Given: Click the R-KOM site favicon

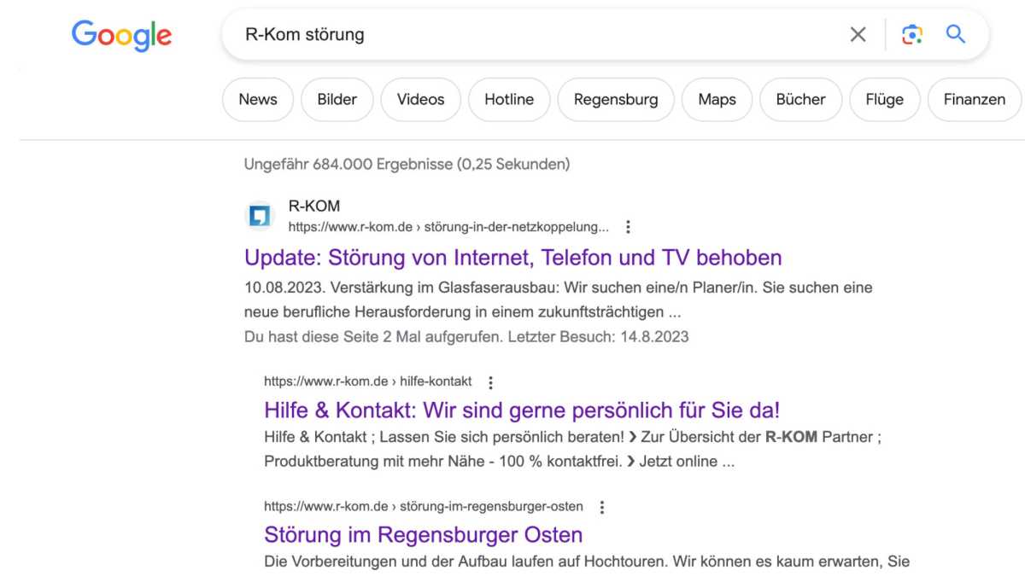Looking at the screenshot, I should click(x=259, y=216).
